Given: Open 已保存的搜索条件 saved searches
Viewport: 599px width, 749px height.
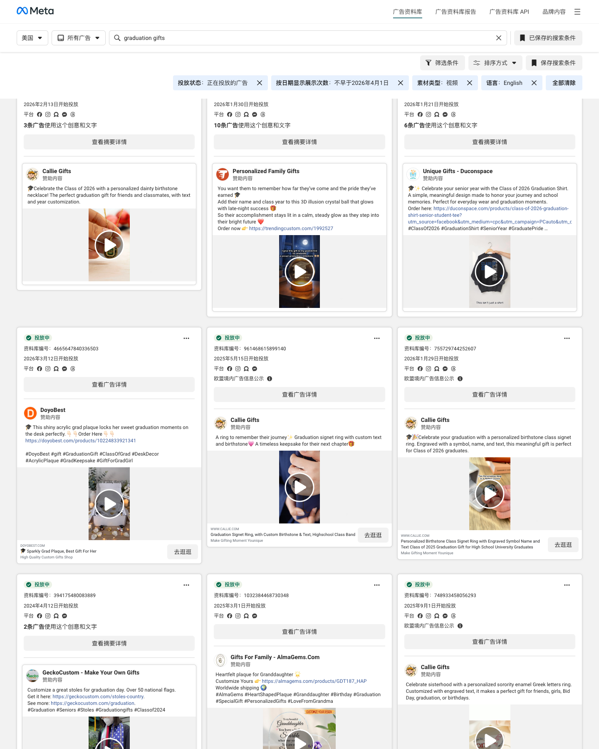Looking at the screenshot, I should click(x=548, y=38).
